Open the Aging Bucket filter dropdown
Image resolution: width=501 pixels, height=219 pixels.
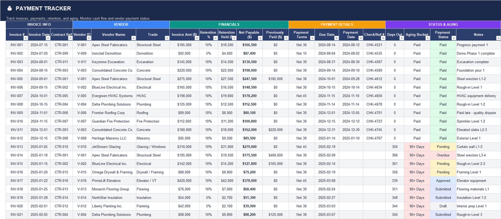coord(427,38)
